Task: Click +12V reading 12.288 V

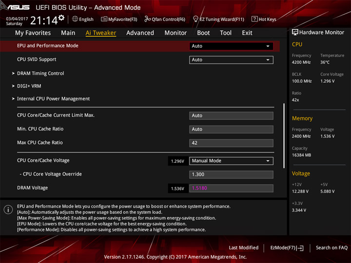Action: [300, 191]
